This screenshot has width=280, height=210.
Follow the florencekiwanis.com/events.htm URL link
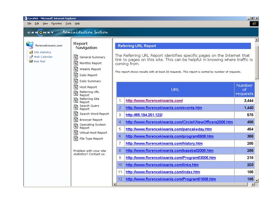tap(164, 108)
